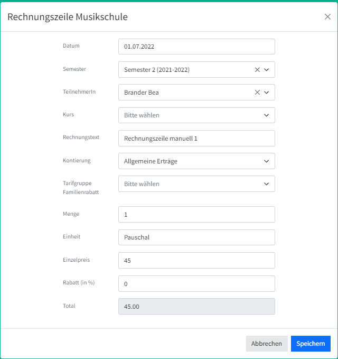
Task: Open the Kurs dropdown chevron
Action: [266, 115]
